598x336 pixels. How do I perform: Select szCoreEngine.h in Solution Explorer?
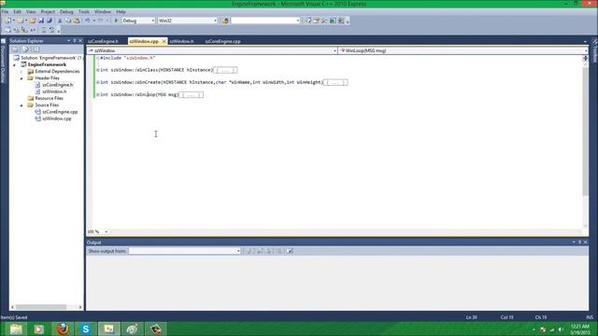pos(58,85)
